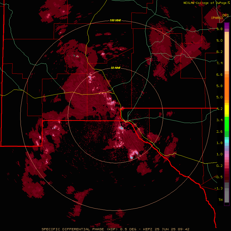The height and width of the screenshot is (231, 231).
Task: Click the yellow swatch on the color bar
Action: (x=227, y=110)
